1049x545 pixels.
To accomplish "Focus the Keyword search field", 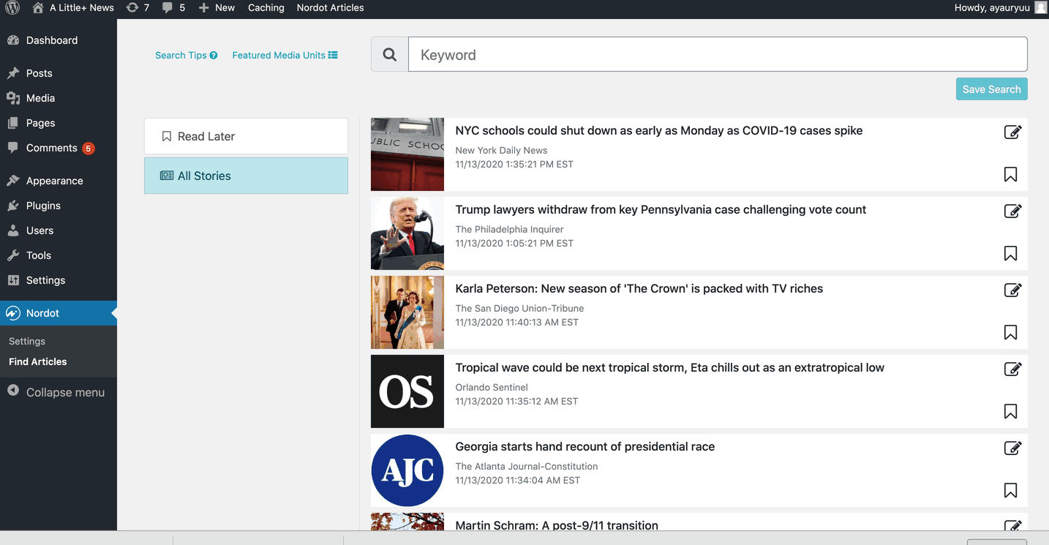I will point(718,55).
